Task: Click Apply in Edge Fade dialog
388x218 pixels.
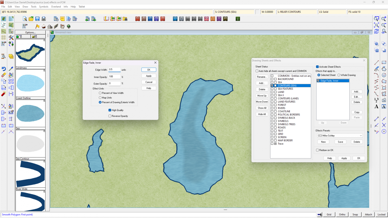Action: click(149, 76)
